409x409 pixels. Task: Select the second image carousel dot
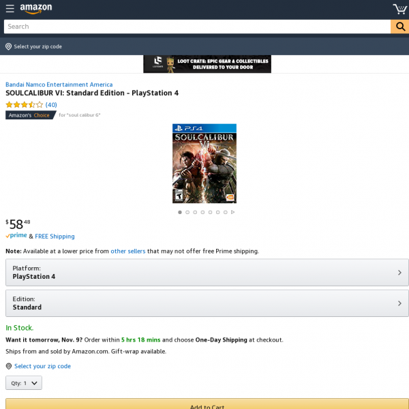coord(187,212)
